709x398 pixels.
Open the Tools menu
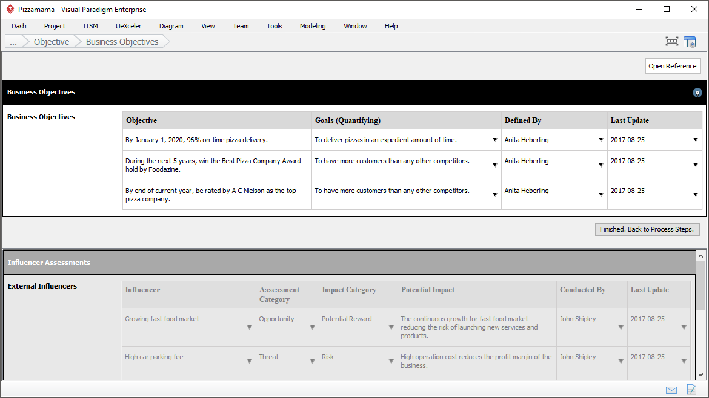click(274, 26)
